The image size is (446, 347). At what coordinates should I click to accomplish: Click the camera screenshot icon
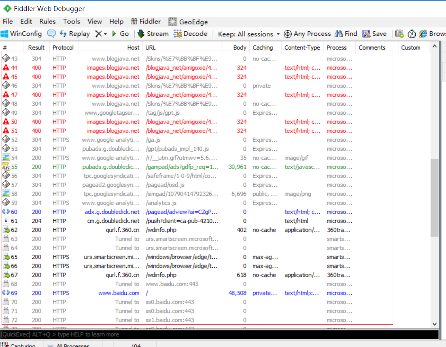tap(399, 34)
